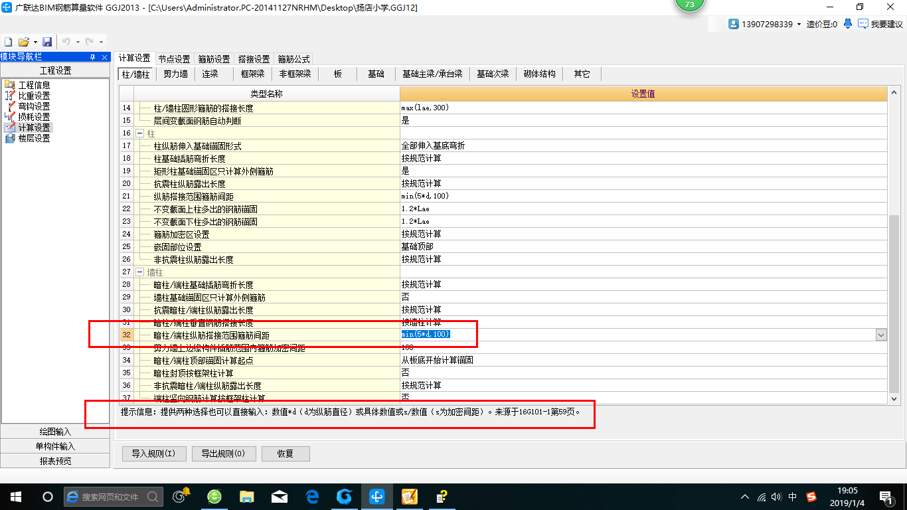Select 工程信息 in the navigation tree
Viewport: 907px width, 510px height.
click(x=34, y=85)
